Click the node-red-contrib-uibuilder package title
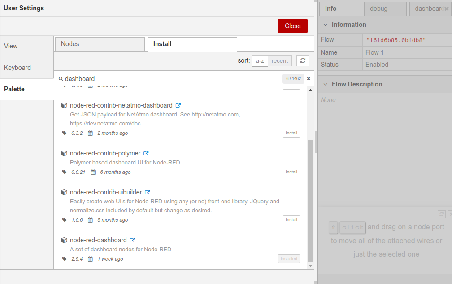This screenshot has height=284, width=452. coord(106,192)
